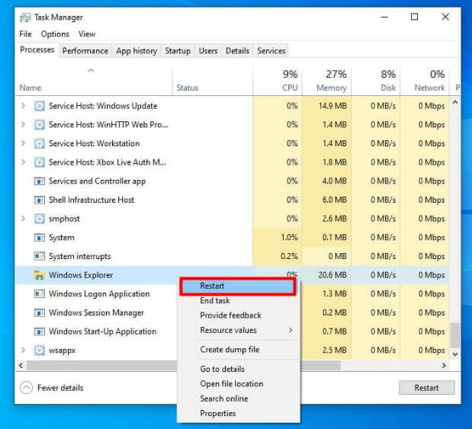This screenshot has width=472, height=429.
Task: Expand Service Host: WinHTTP Web Proxy group
Action: (x=23, y=124)
